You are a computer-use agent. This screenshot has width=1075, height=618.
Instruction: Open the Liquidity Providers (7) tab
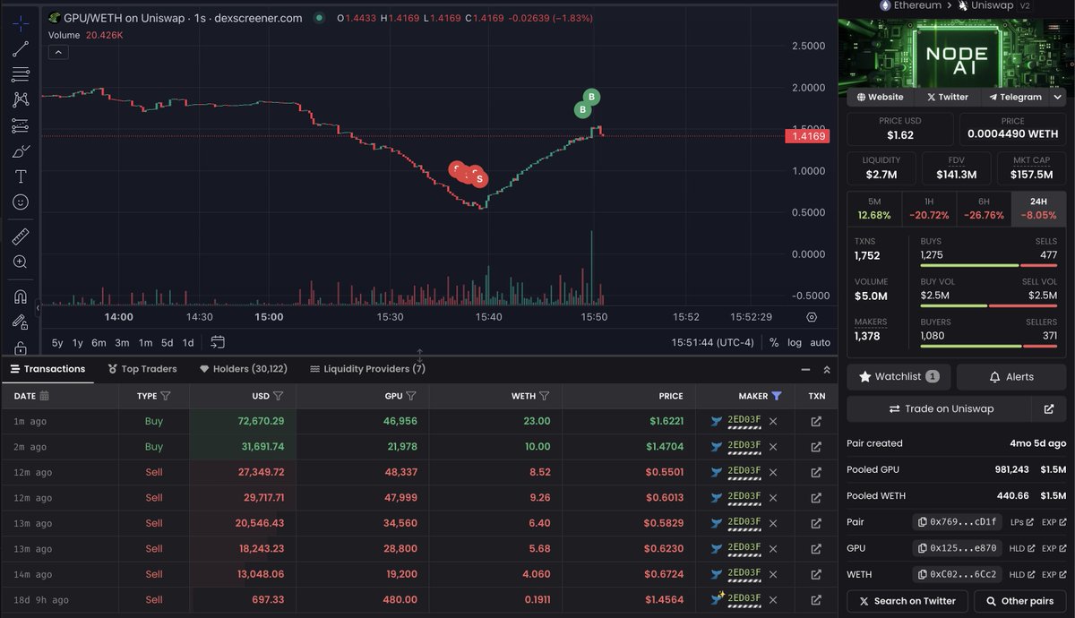[x=367, y=369]
